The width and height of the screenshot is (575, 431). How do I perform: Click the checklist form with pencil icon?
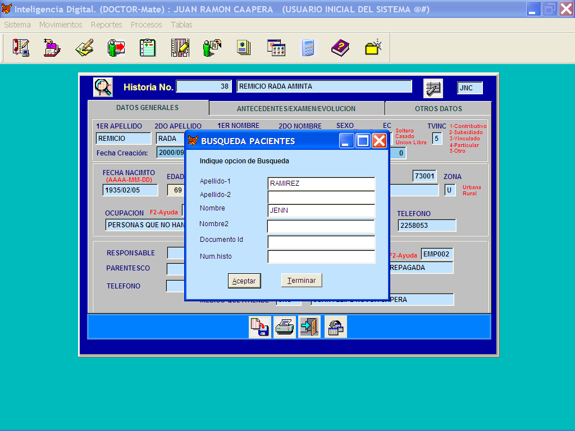(180, 48)
